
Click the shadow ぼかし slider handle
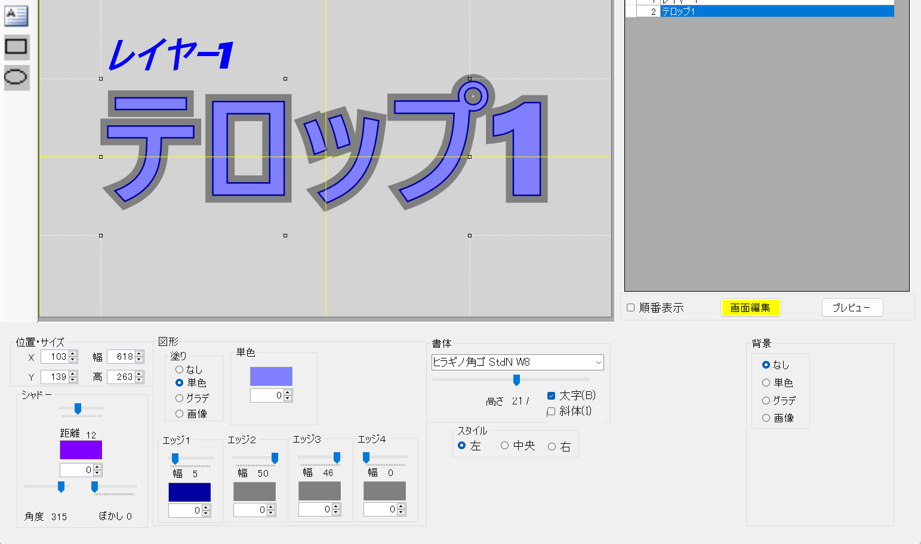pyautogui.click(x=94, y=487)
